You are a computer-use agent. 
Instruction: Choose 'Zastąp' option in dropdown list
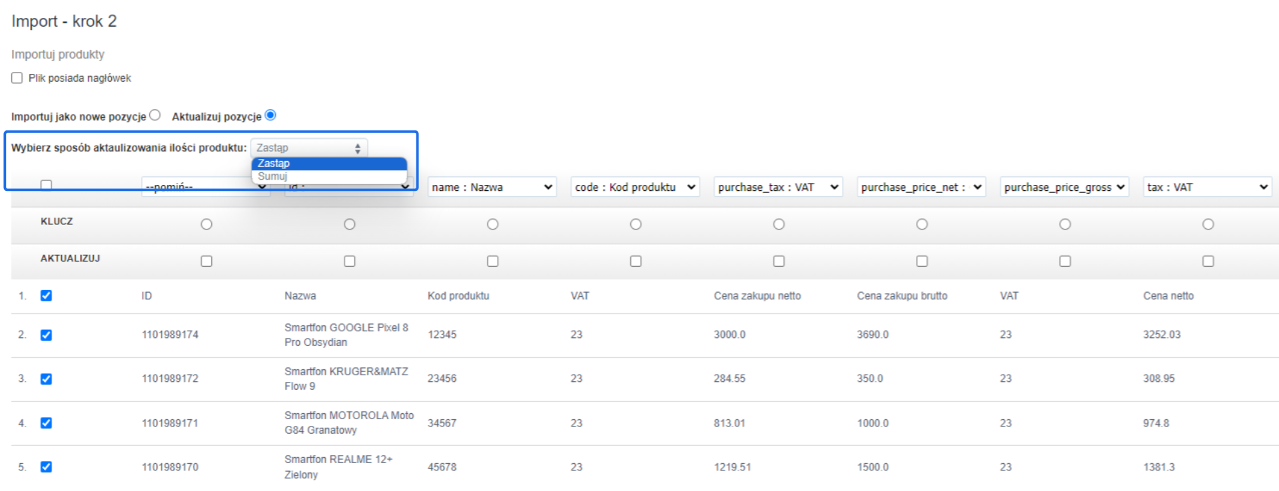pos(274,163)
